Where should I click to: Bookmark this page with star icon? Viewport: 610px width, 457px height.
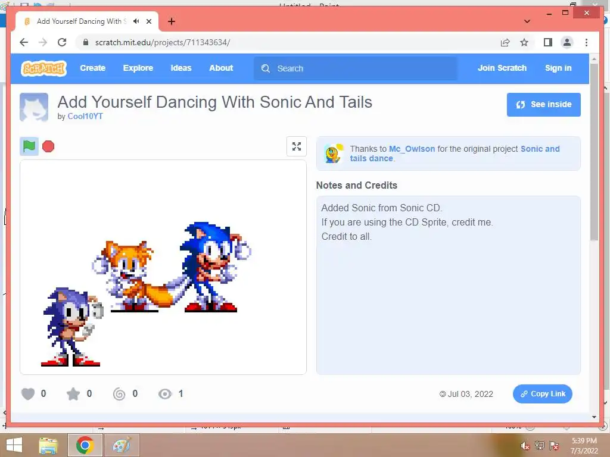point(524,42)
